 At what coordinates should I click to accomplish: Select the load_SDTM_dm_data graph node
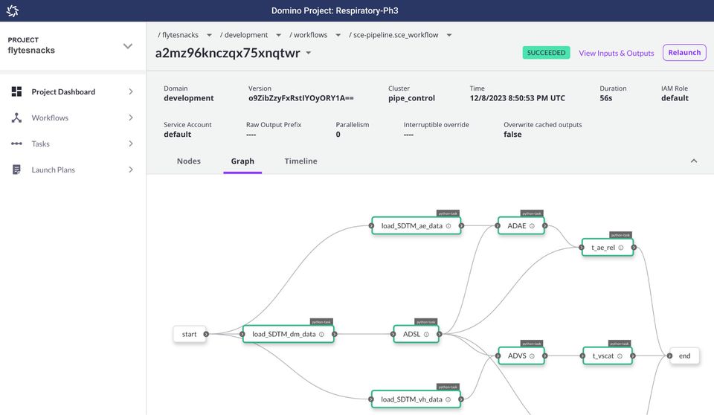click(289, 335)
